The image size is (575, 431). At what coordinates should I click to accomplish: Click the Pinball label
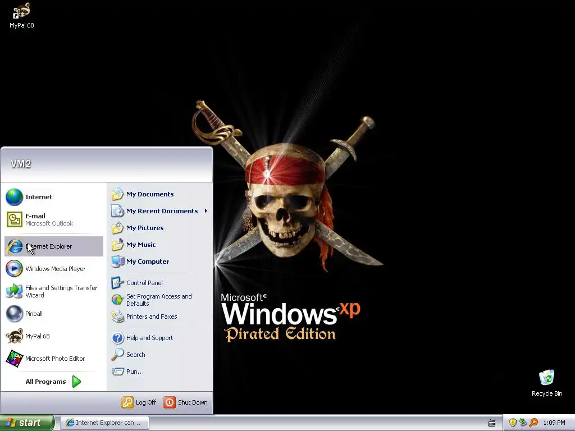pos(34,314)
